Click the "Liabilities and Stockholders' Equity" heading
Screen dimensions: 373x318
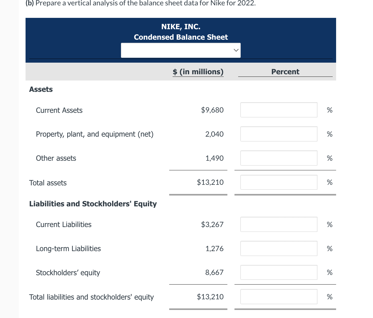point(93,204)
